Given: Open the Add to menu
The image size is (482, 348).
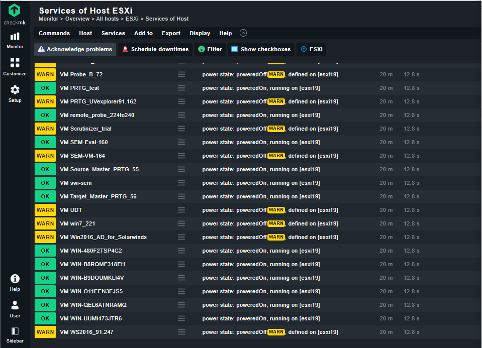Looking at the screenshot, I should pos(143,33).
